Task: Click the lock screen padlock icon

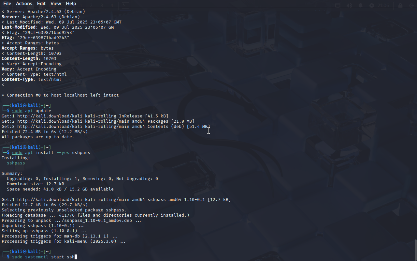Action: point(400,6)
